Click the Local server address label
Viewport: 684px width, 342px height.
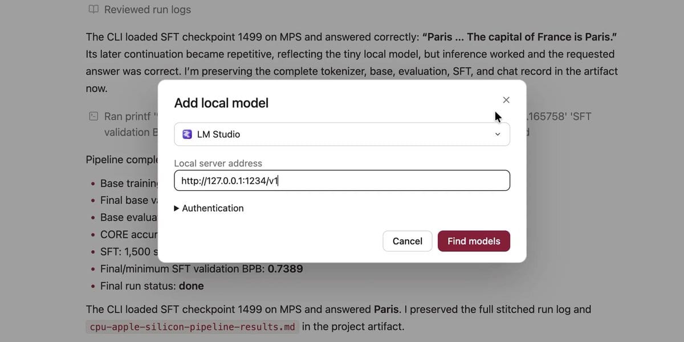(x=218, y=164)
